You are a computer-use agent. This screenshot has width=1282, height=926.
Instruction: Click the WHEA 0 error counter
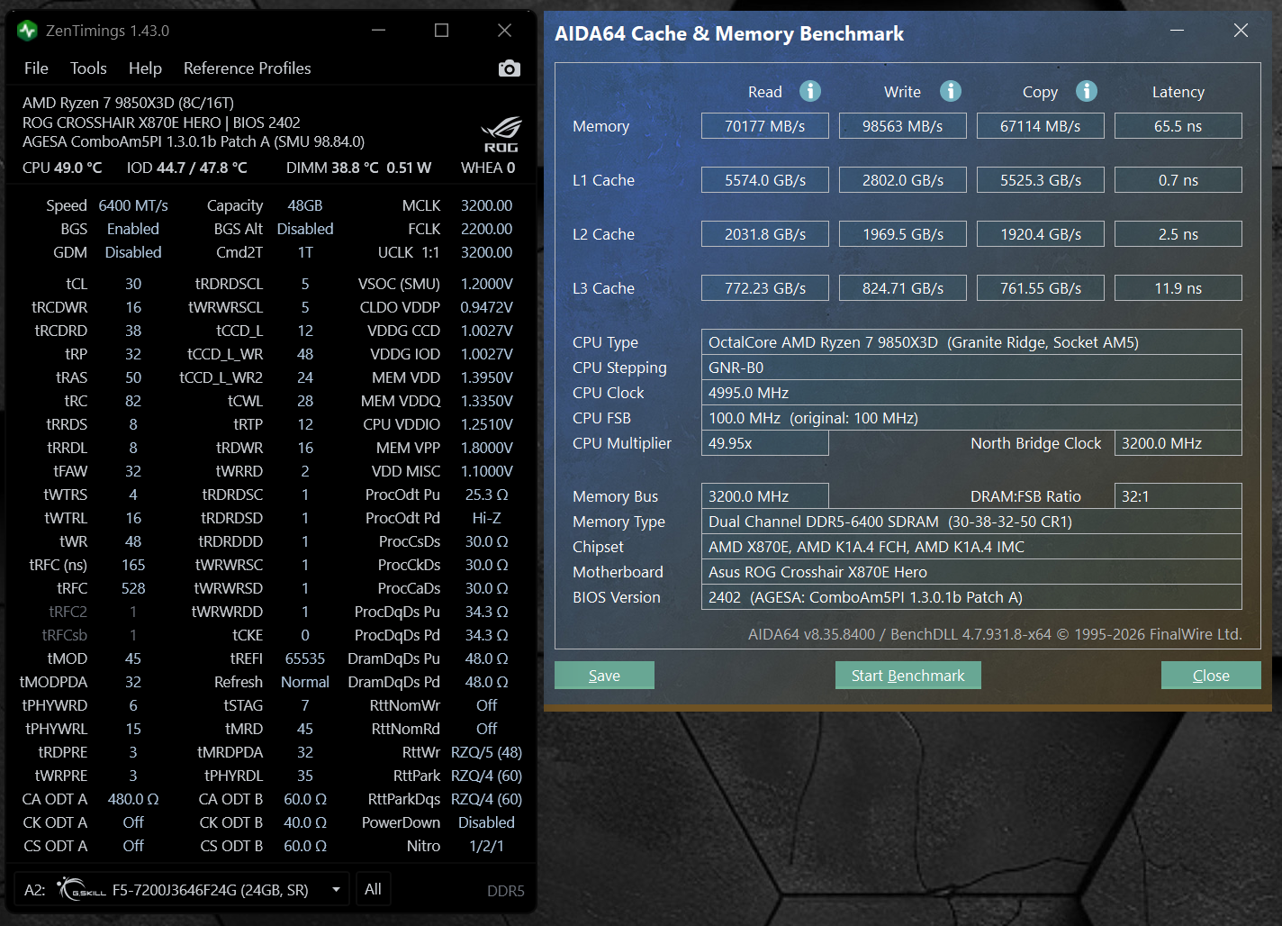pyautogui.click(x=488, y=168)
